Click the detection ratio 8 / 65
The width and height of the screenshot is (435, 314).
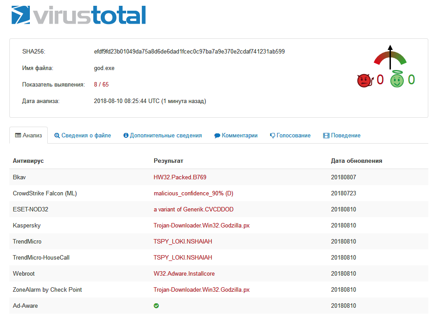click(101, 85)
